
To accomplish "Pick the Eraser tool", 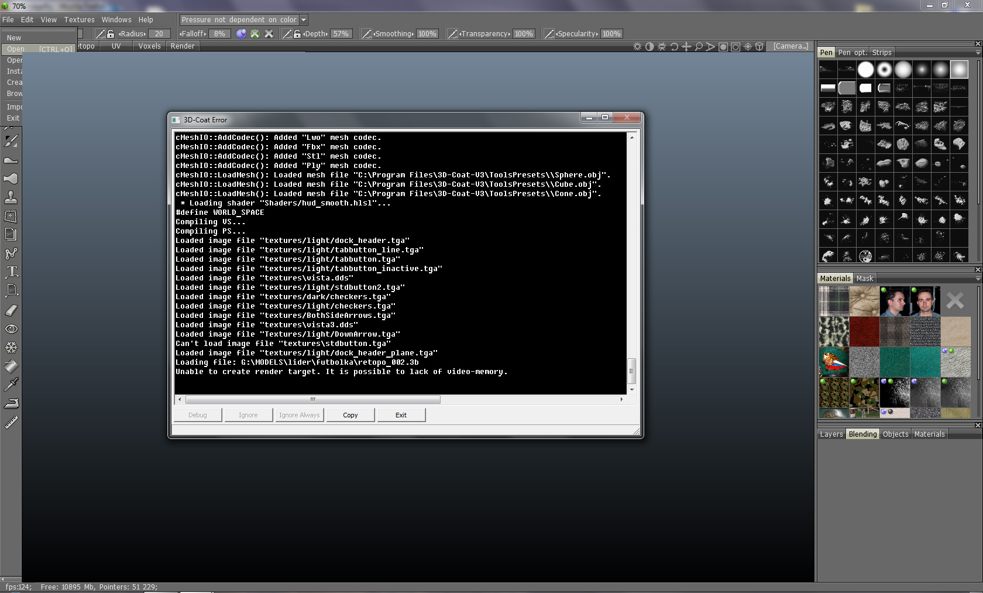I will coord(11,310).
